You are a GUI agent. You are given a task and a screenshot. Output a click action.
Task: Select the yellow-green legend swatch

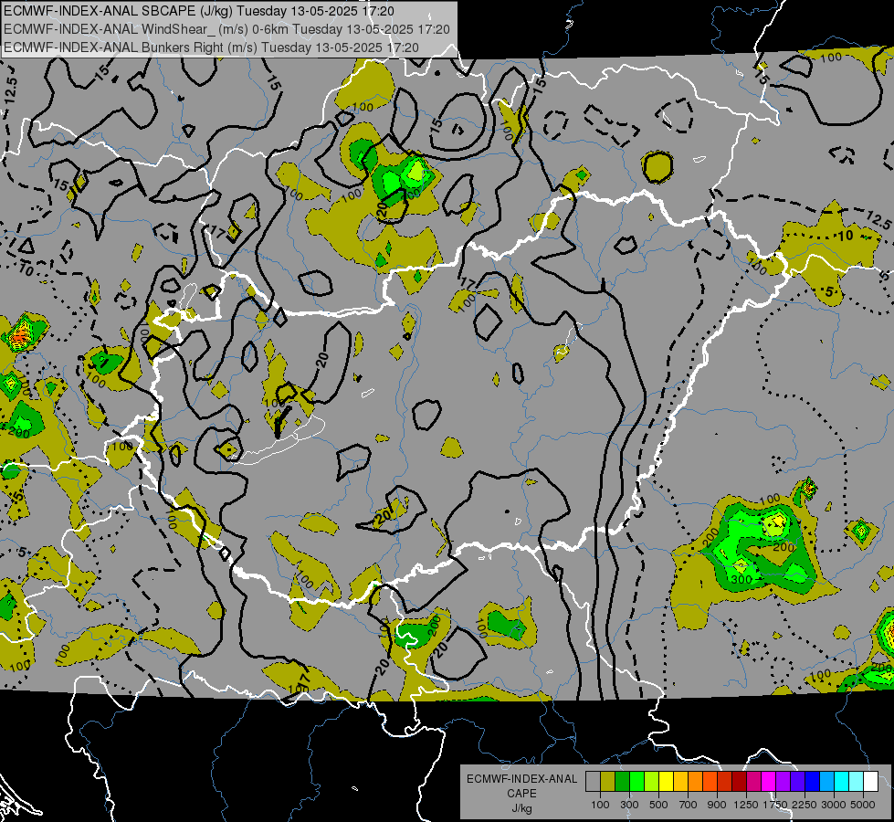click(651, 782)
